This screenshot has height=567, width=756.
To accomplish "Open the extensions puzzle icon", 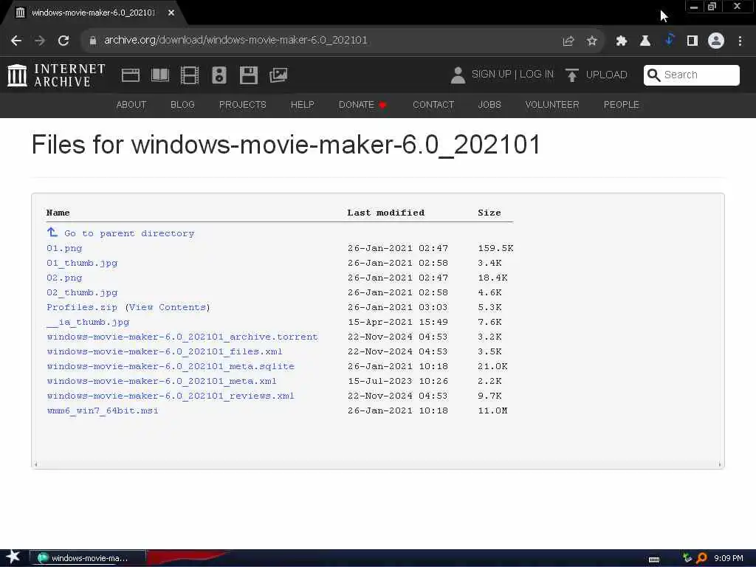I will pos(622,41).
